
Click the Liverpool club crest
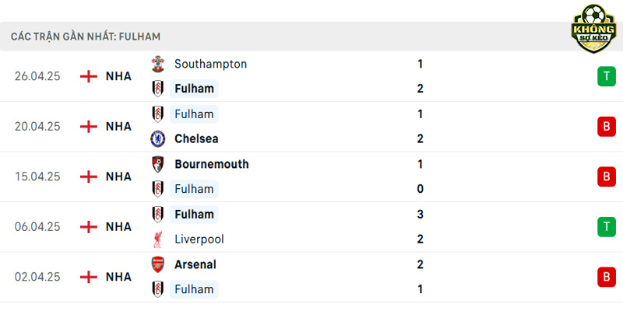(x=158, y=239)
